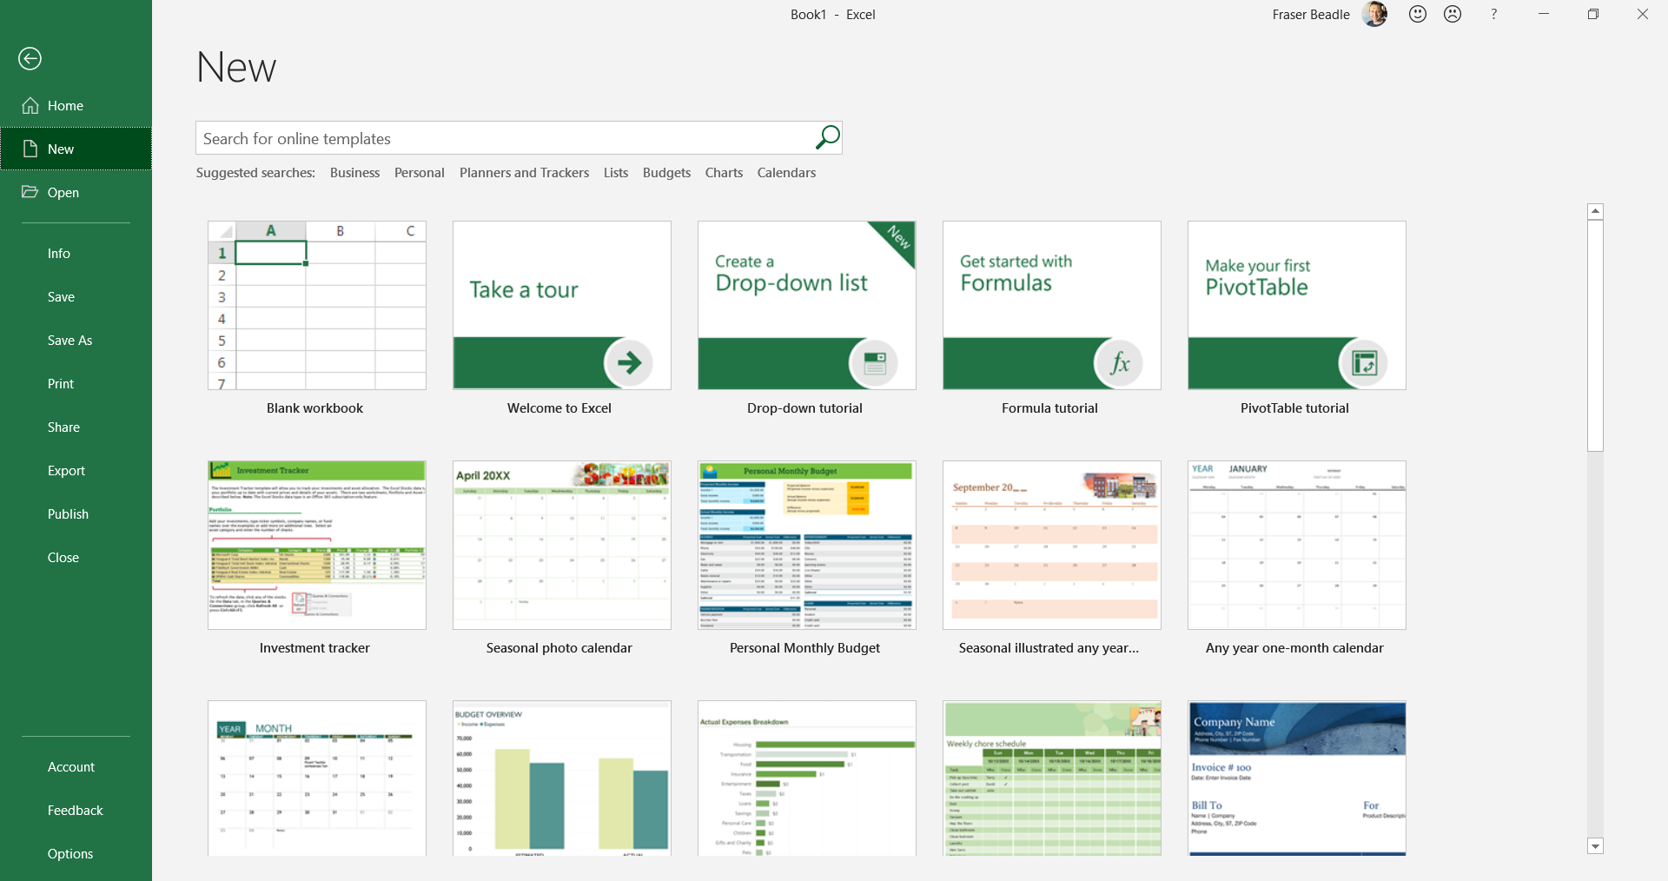Click the Home house icon
This screenshot has width=1668, height=881.
coord(30,105)
